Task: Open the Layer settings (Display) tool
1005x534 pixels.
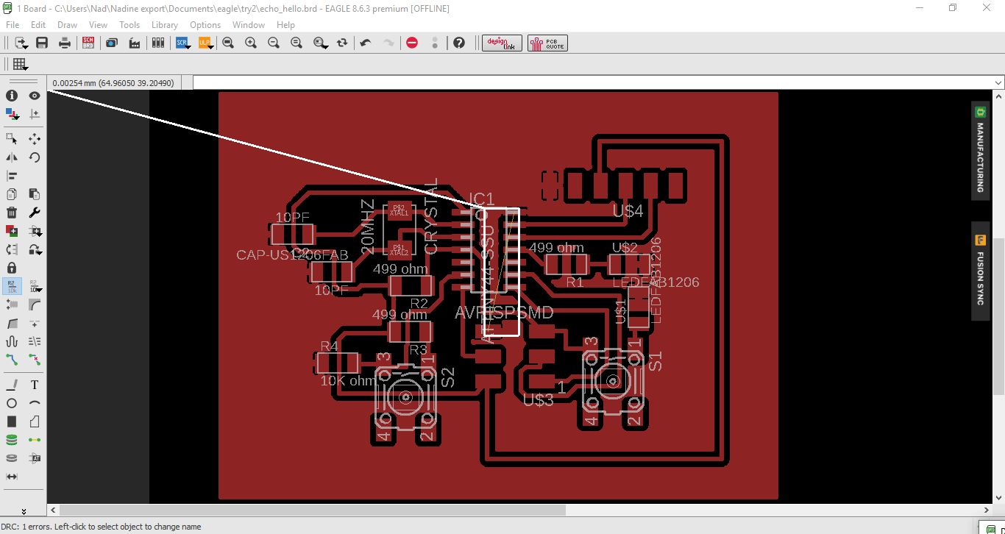Action: coord(12,114)
